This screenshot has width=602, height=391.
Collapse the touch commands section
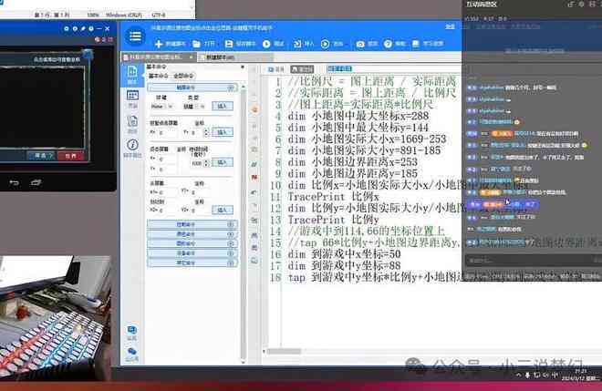[192, 87]
